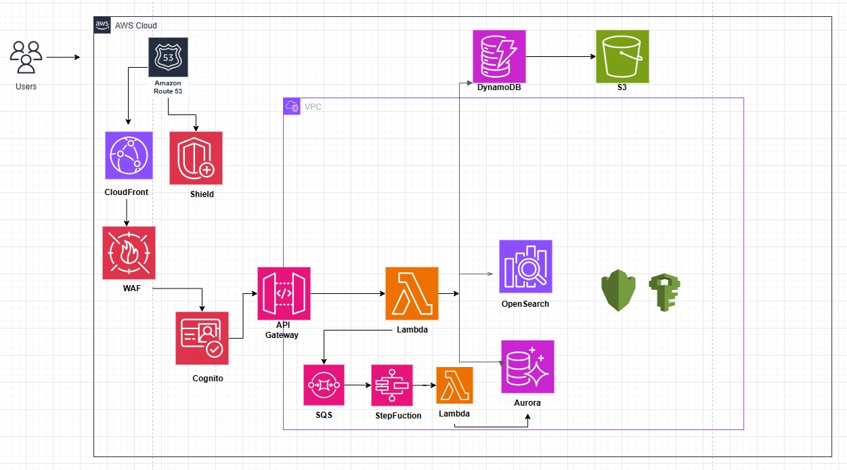
Task: Select the "OpenSearch" label text
Action: (x=525, y=304)
